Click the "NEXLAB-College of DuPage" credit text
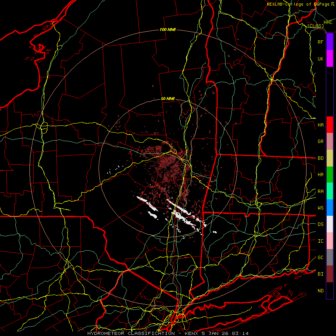Image resolution: width=336 pixels, height=336 pixels. point(299,4)
